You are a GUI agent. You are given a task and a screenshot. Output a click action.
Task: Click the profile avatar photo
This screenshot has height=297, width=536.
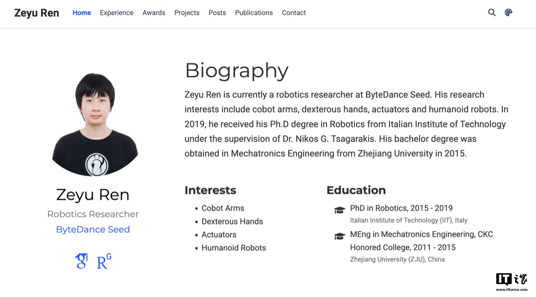[x=95, y=124]
